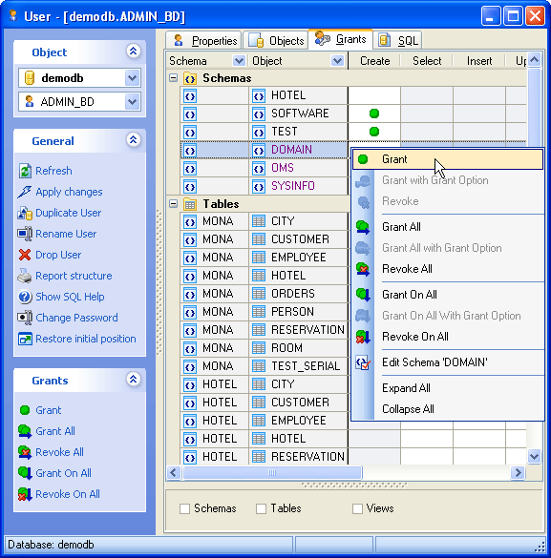This screenshot has height=558, width=551.
Task: Click the Grant On All icon in context menu
Action: point(363,295)
